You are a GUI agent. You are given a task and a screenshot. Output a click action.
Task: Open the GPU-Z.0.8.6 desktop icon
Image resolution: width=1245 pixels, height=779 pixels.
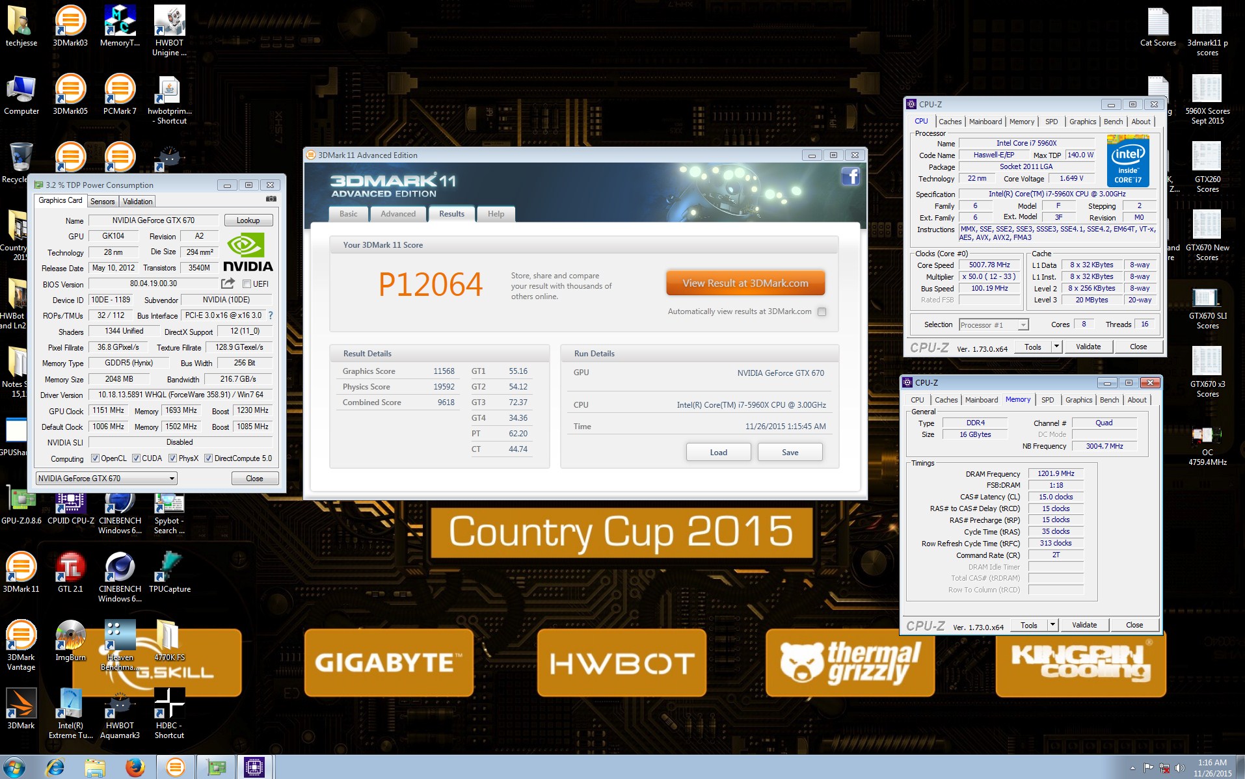click(x=21, y=507)
